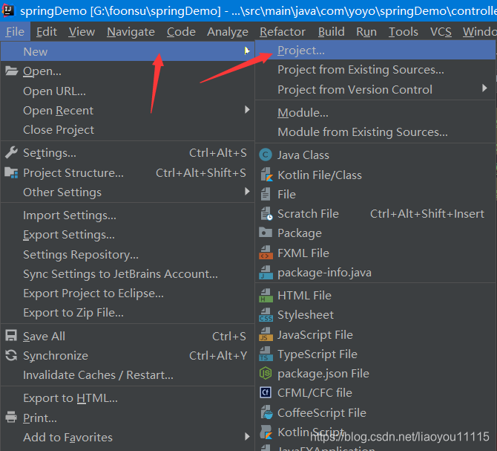Viewport: 497px width, 451px height.
Task: Open the Tools menu
Action: [404, 32]
